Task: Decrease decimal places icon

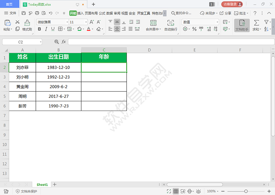Action: [x=215, y=29]
